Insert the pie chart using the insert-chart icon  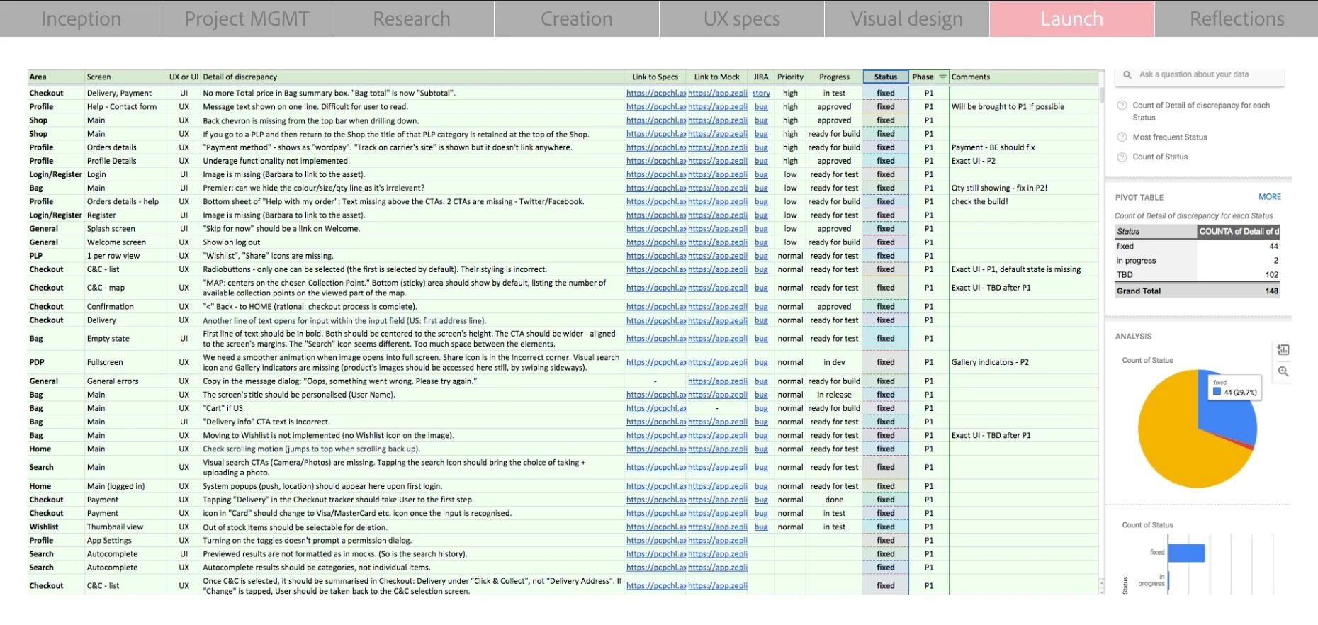point(1283,350)
